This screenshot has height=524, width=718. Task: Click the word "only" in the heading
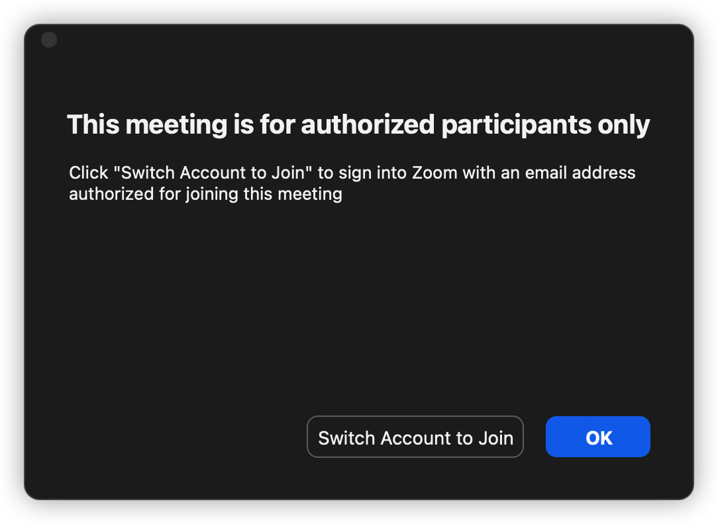click(x=625, y=124)
